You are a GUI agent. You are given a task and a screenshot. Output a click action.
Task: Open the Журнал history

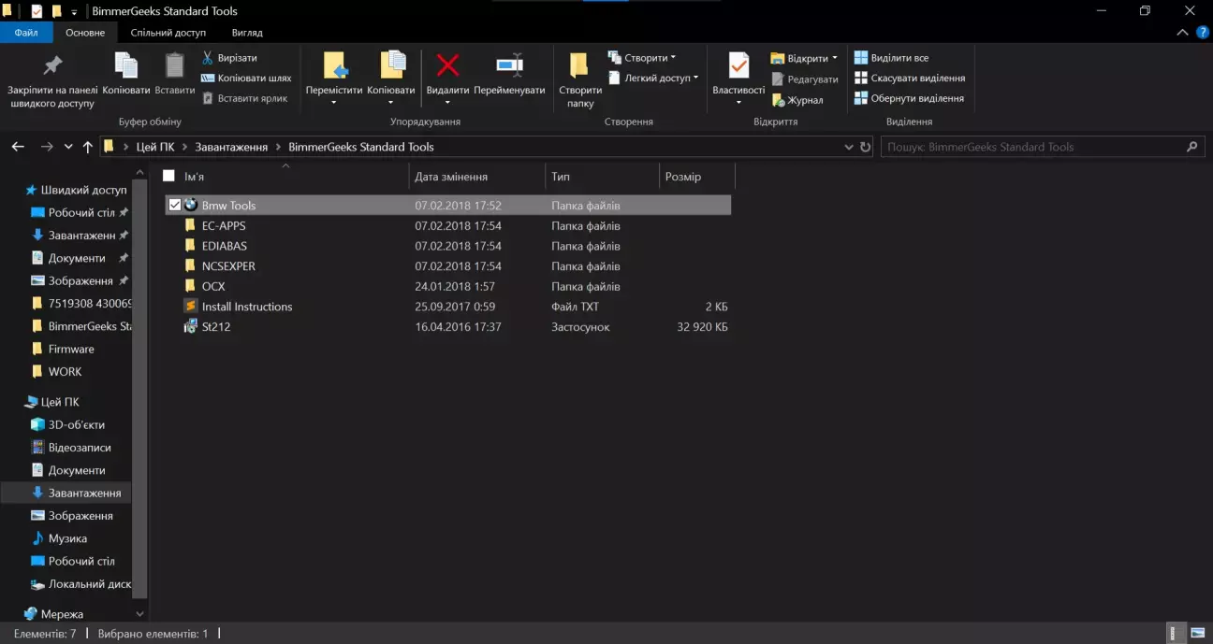coord(797,100)
